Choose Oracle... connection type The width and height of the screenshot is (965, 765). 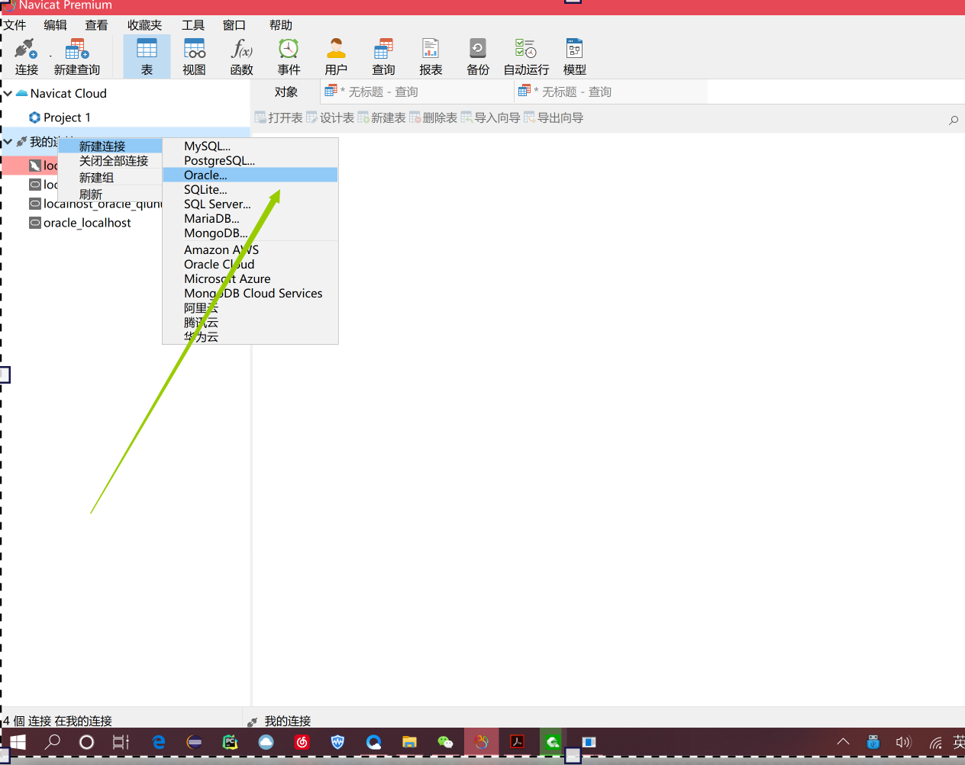click(250, 175)
